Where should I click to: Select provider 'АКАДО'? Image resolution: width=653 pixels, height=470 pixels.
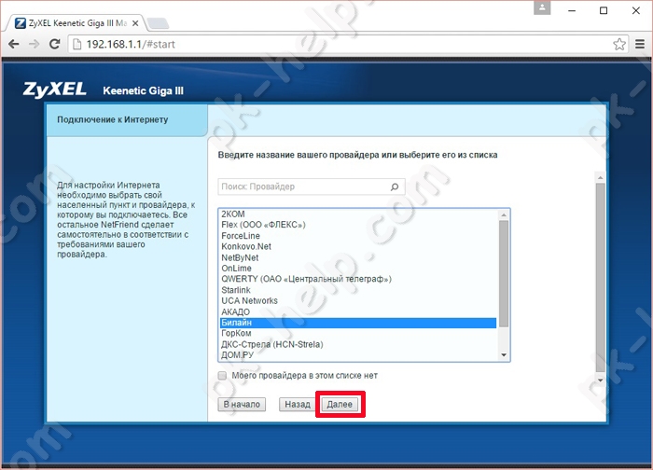click(358, 311)
